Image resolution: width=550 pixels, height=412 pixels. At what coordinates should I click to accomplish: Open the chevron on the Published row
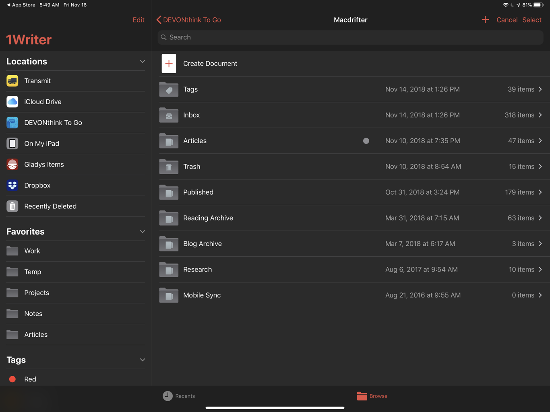pos(540,192)
